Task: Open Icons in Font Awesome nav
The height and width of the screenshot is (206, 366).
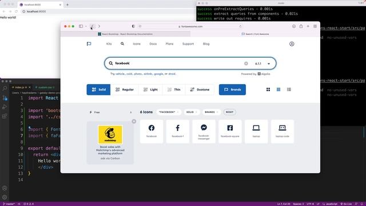Action: click(137, 44)
